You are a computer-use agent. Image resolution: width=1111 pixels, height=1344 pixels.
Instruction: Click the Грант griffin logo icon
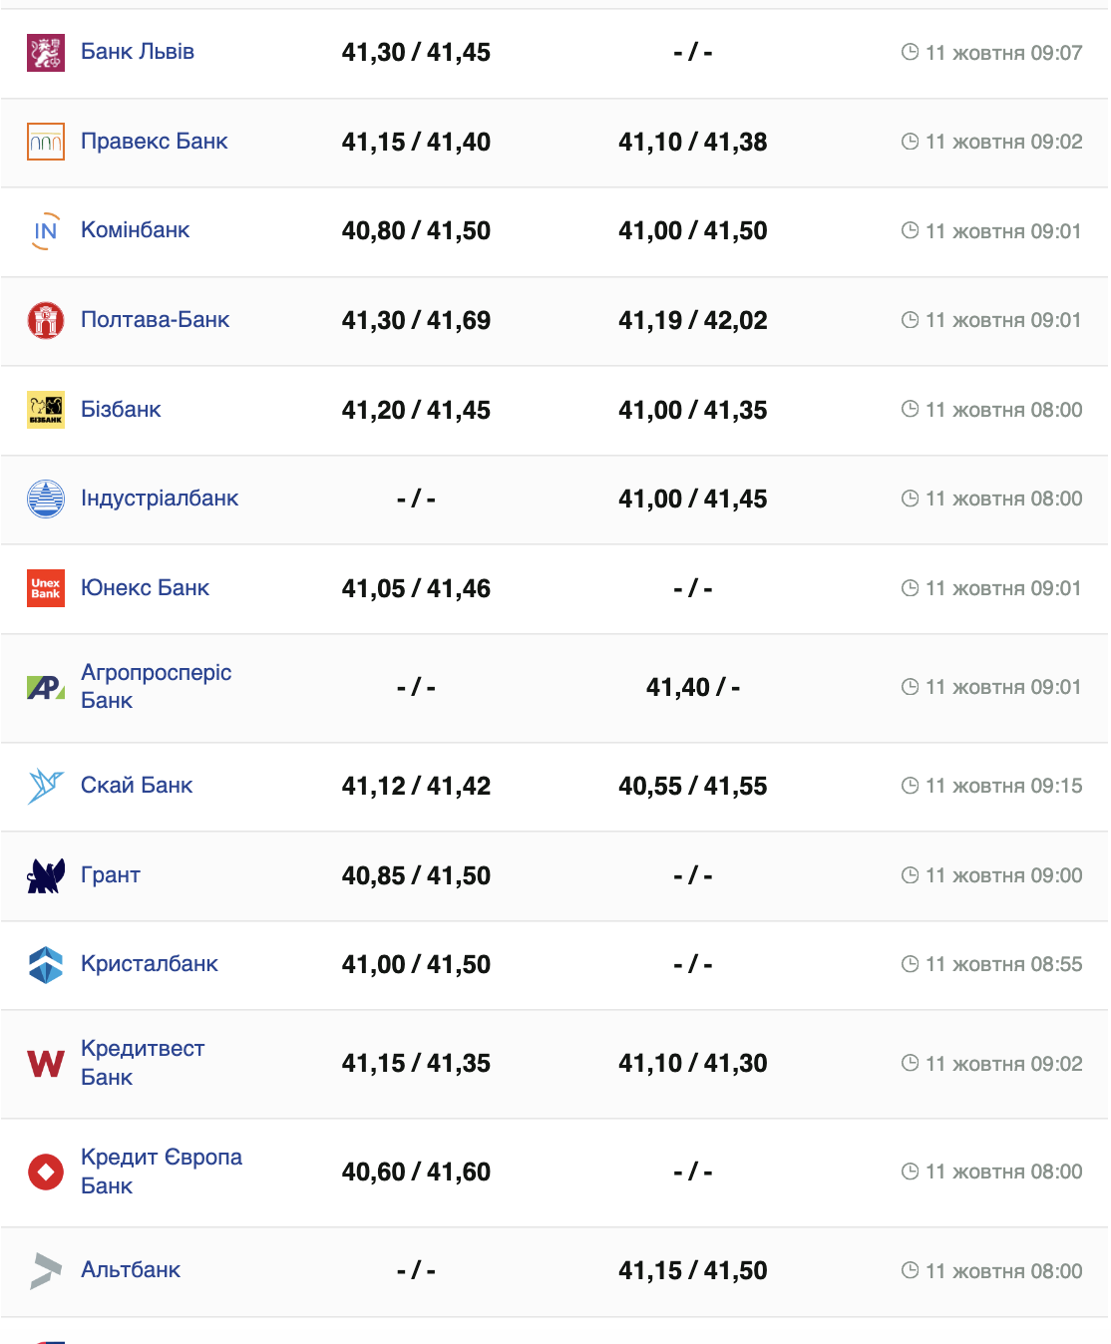[x=46, y=875]
